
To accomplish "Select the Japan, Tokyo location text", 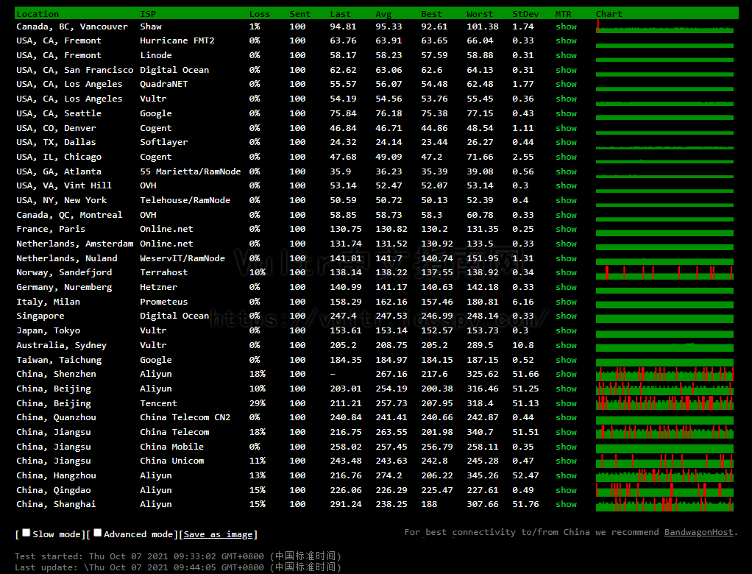I will click(48, 330).
